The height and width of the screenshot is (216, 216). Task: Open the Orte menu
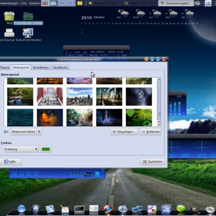click(x=24, y=3)
